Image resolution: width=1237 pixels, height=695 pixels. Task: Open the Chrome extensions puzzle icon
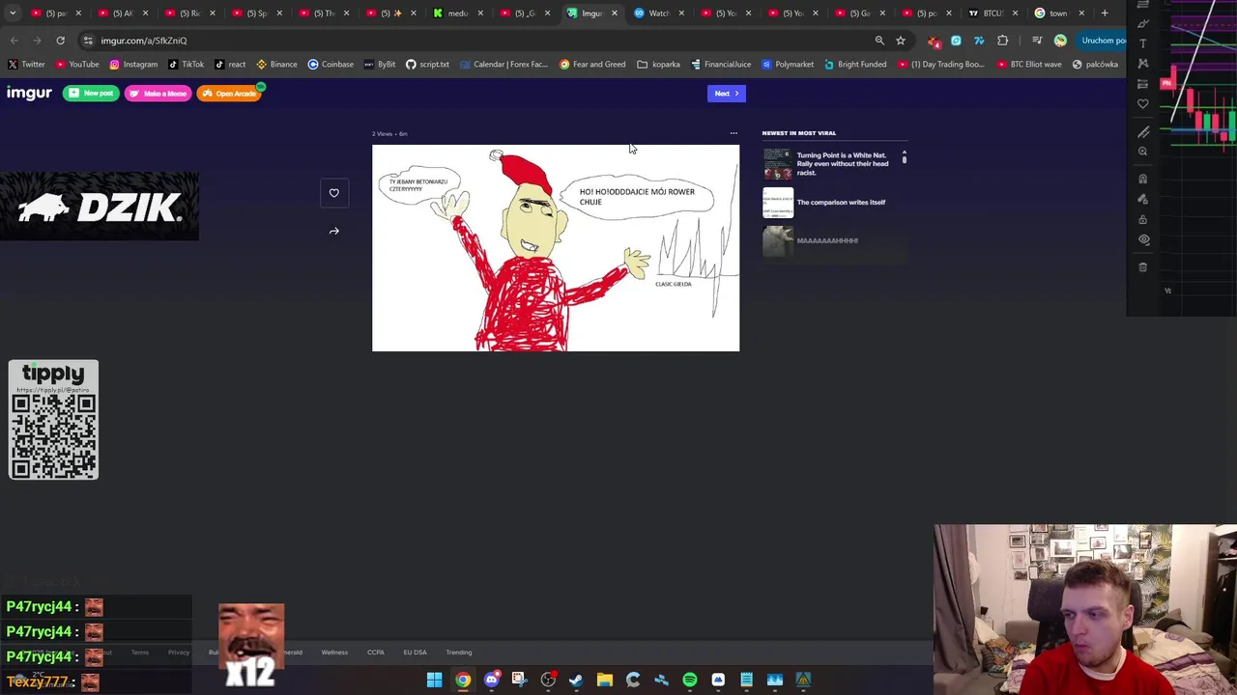point(1002,41)
